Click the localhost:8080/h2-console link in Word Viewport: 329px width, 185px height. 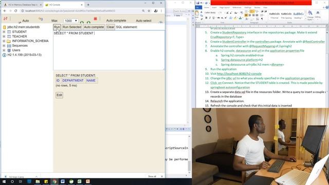point(239,74)
